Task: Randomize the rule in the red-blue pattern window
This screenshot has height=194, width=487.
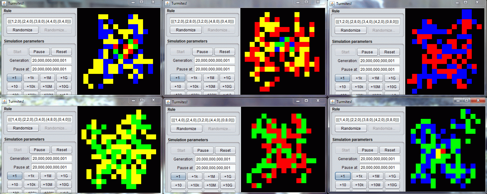Action: pyautogui.click(x=350, y=30)
